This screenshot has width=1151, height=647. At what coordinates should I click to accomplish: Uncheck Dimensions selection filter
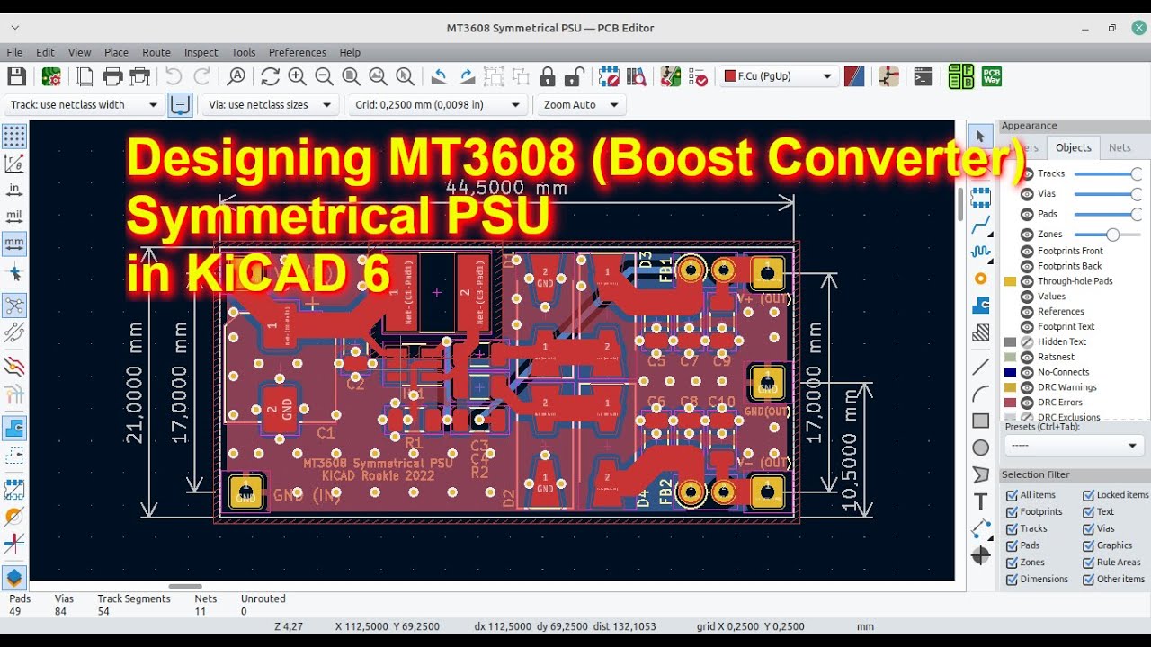tap(1011, 580)
